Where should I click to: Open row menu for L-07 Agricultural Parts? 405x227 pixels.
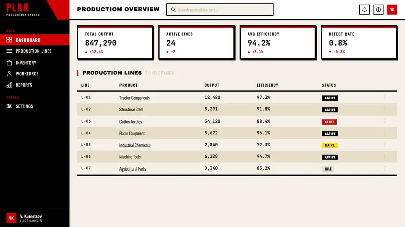pyautogui.click(x=384, y=168)
